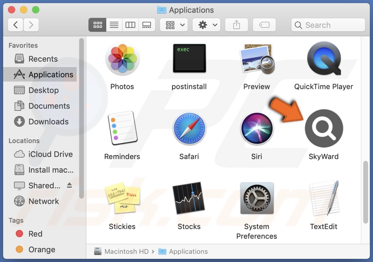373x262 pixels.
Task: Click the Safari name label
Action: point(189,156)
